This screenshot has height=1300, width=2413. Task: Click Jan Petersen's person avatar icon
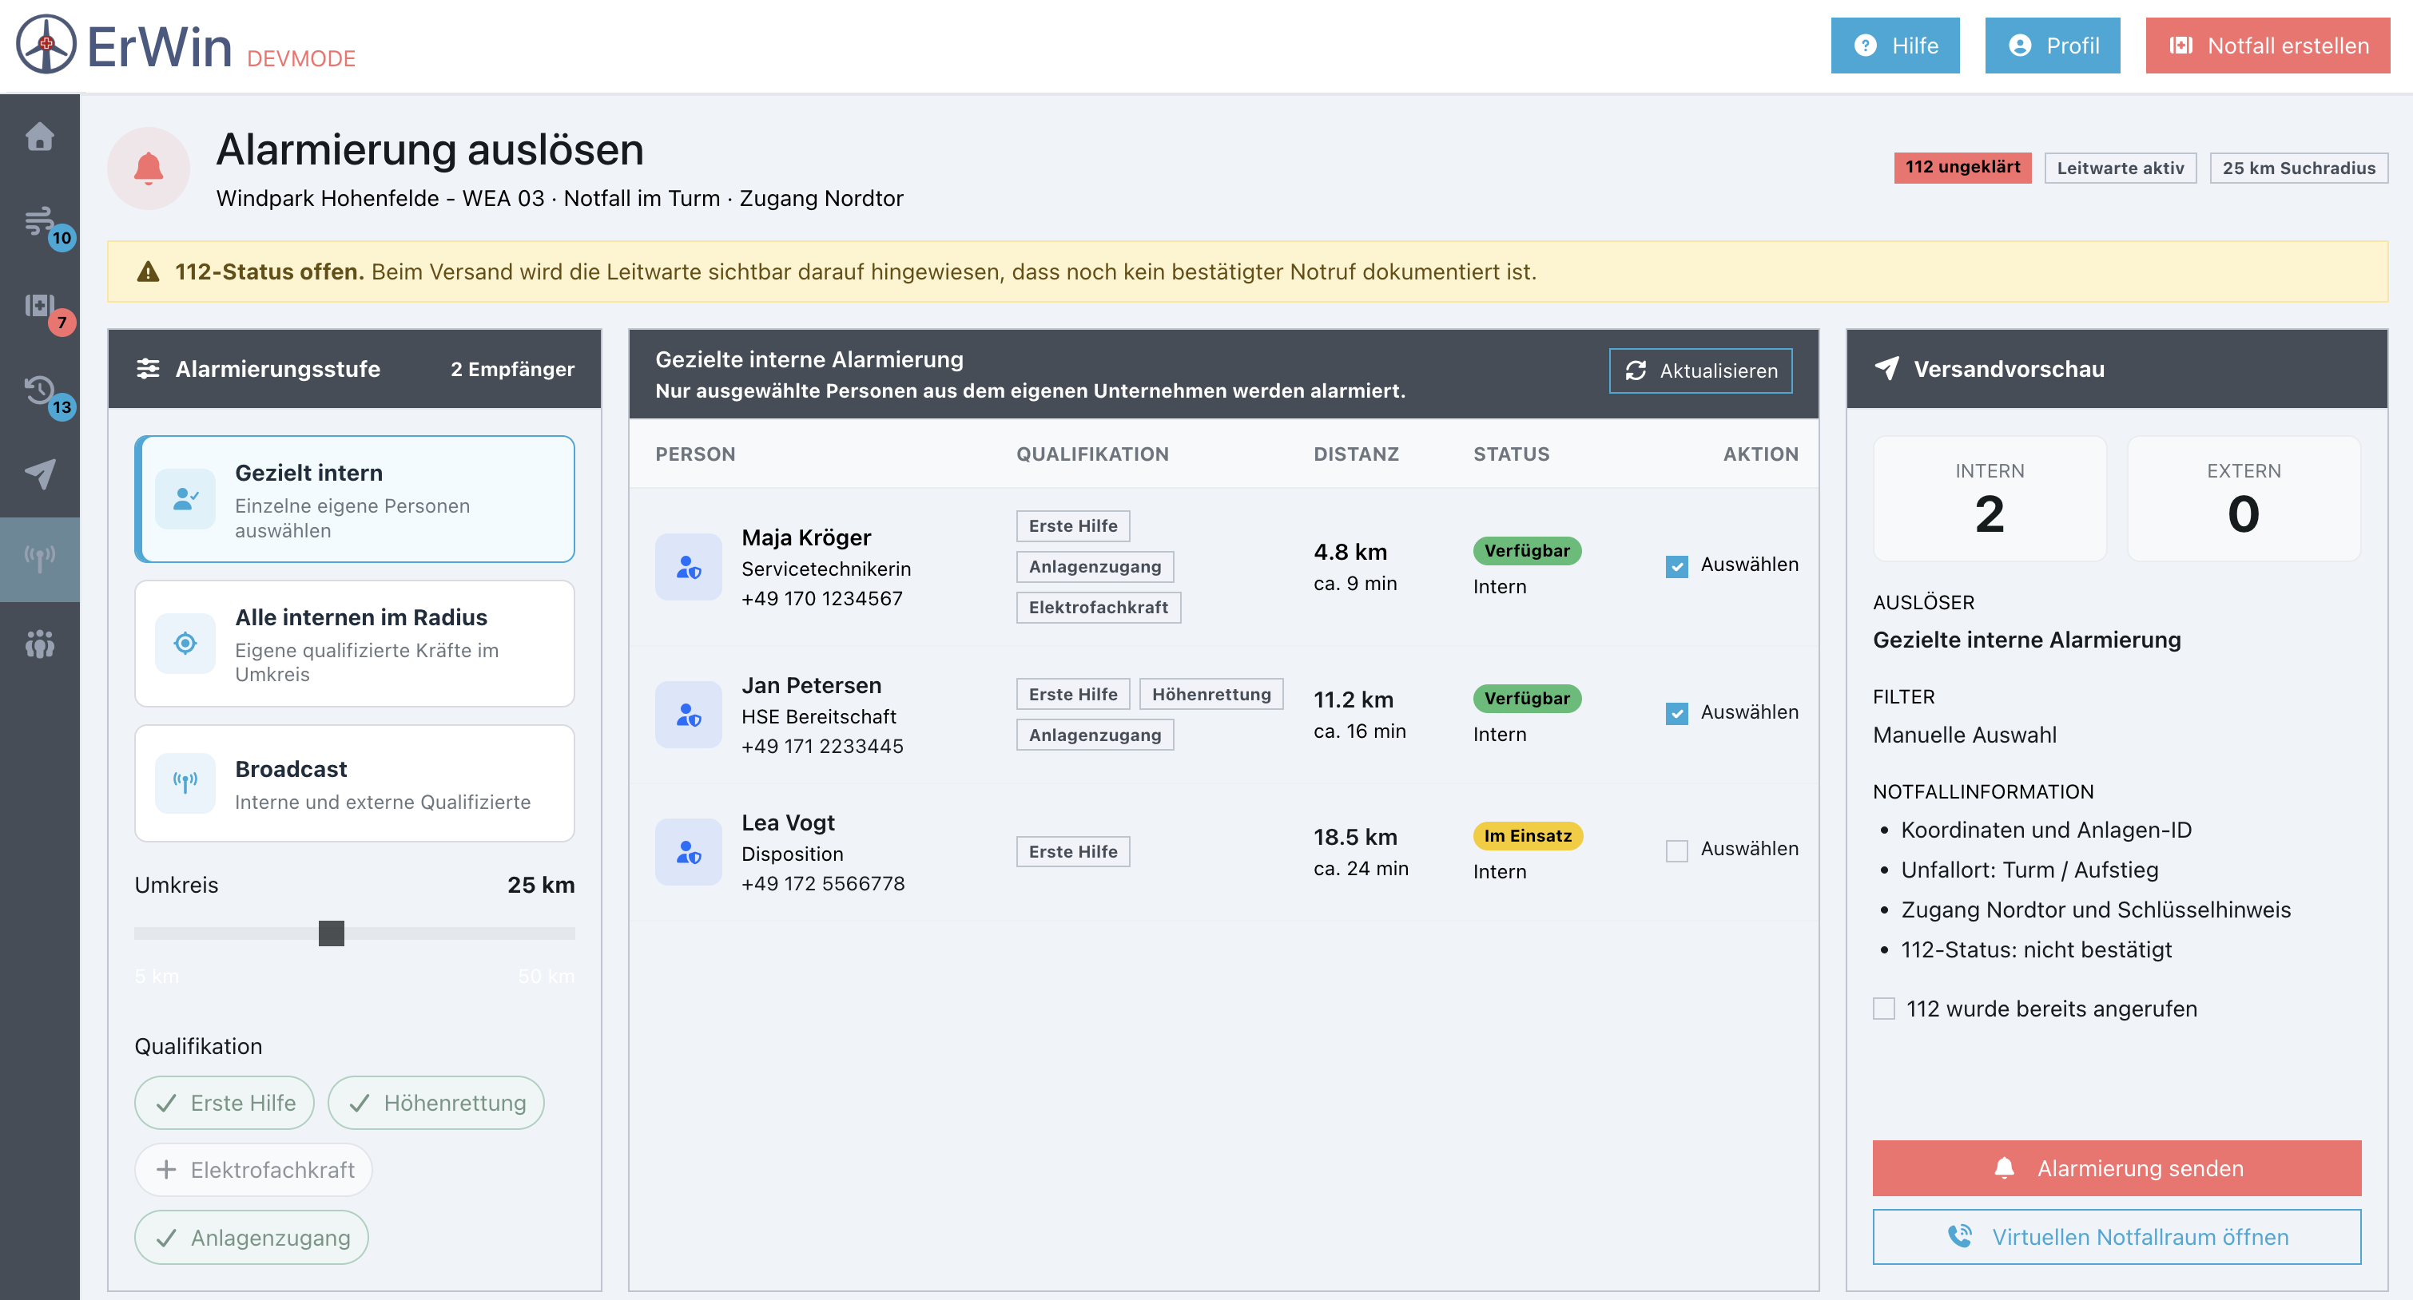689,715
